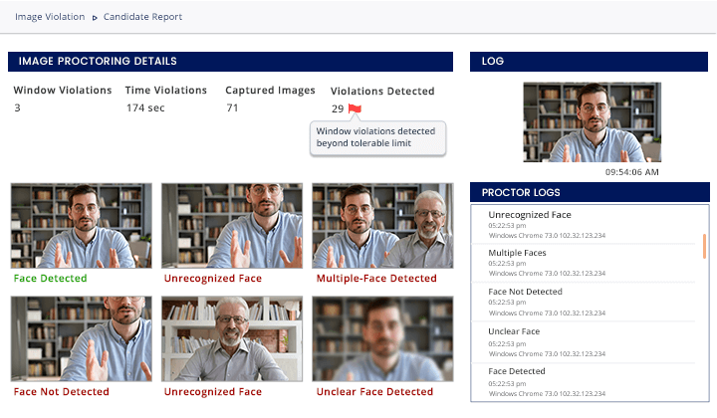Click the proctor logs orange scrollbar thumb
Screen dimensions: 717x418
pos(704,246)
